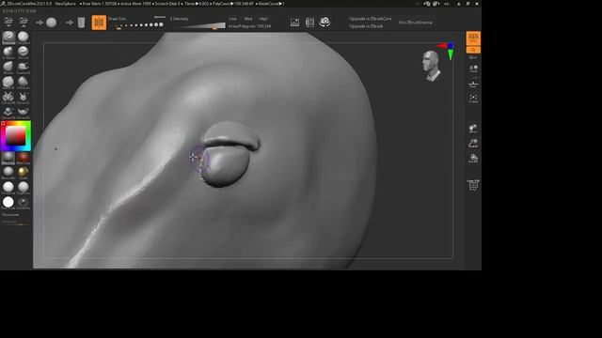Viewport: 602px width, 338px height.
Task: Toggle the PolyFrame wireframe button
Action: pos(473,185)
